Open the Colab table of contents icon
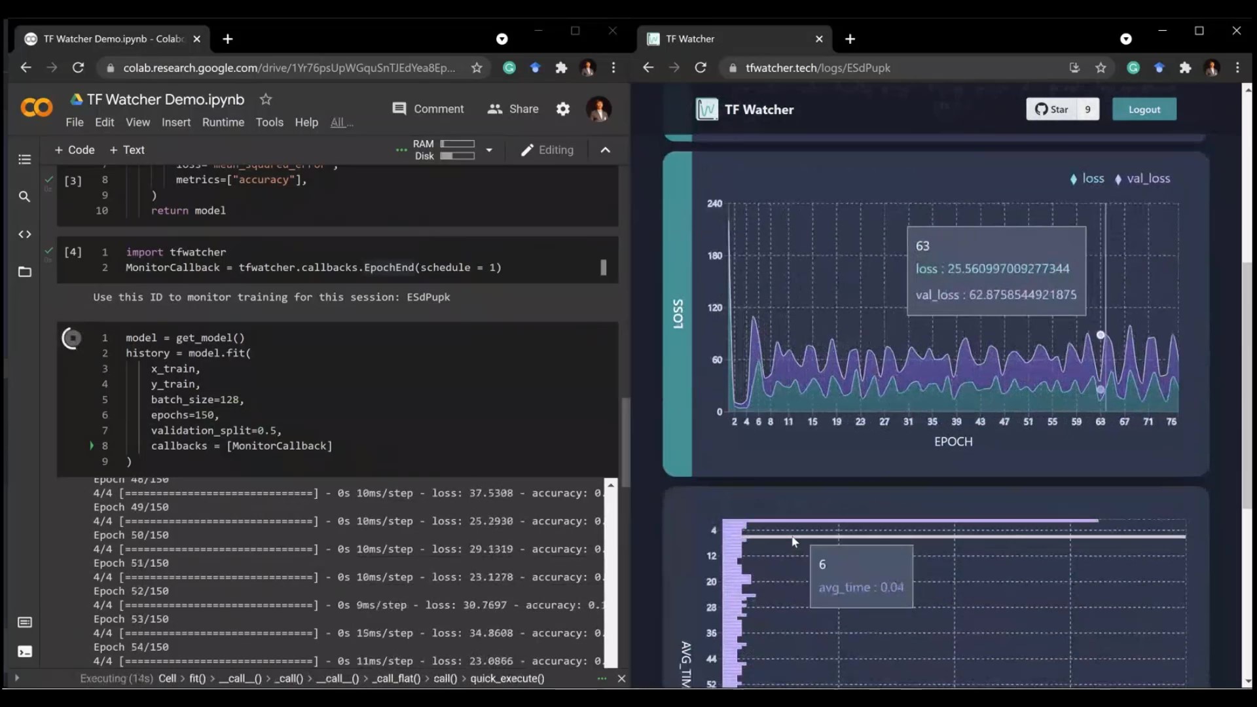 pos(25,160)
